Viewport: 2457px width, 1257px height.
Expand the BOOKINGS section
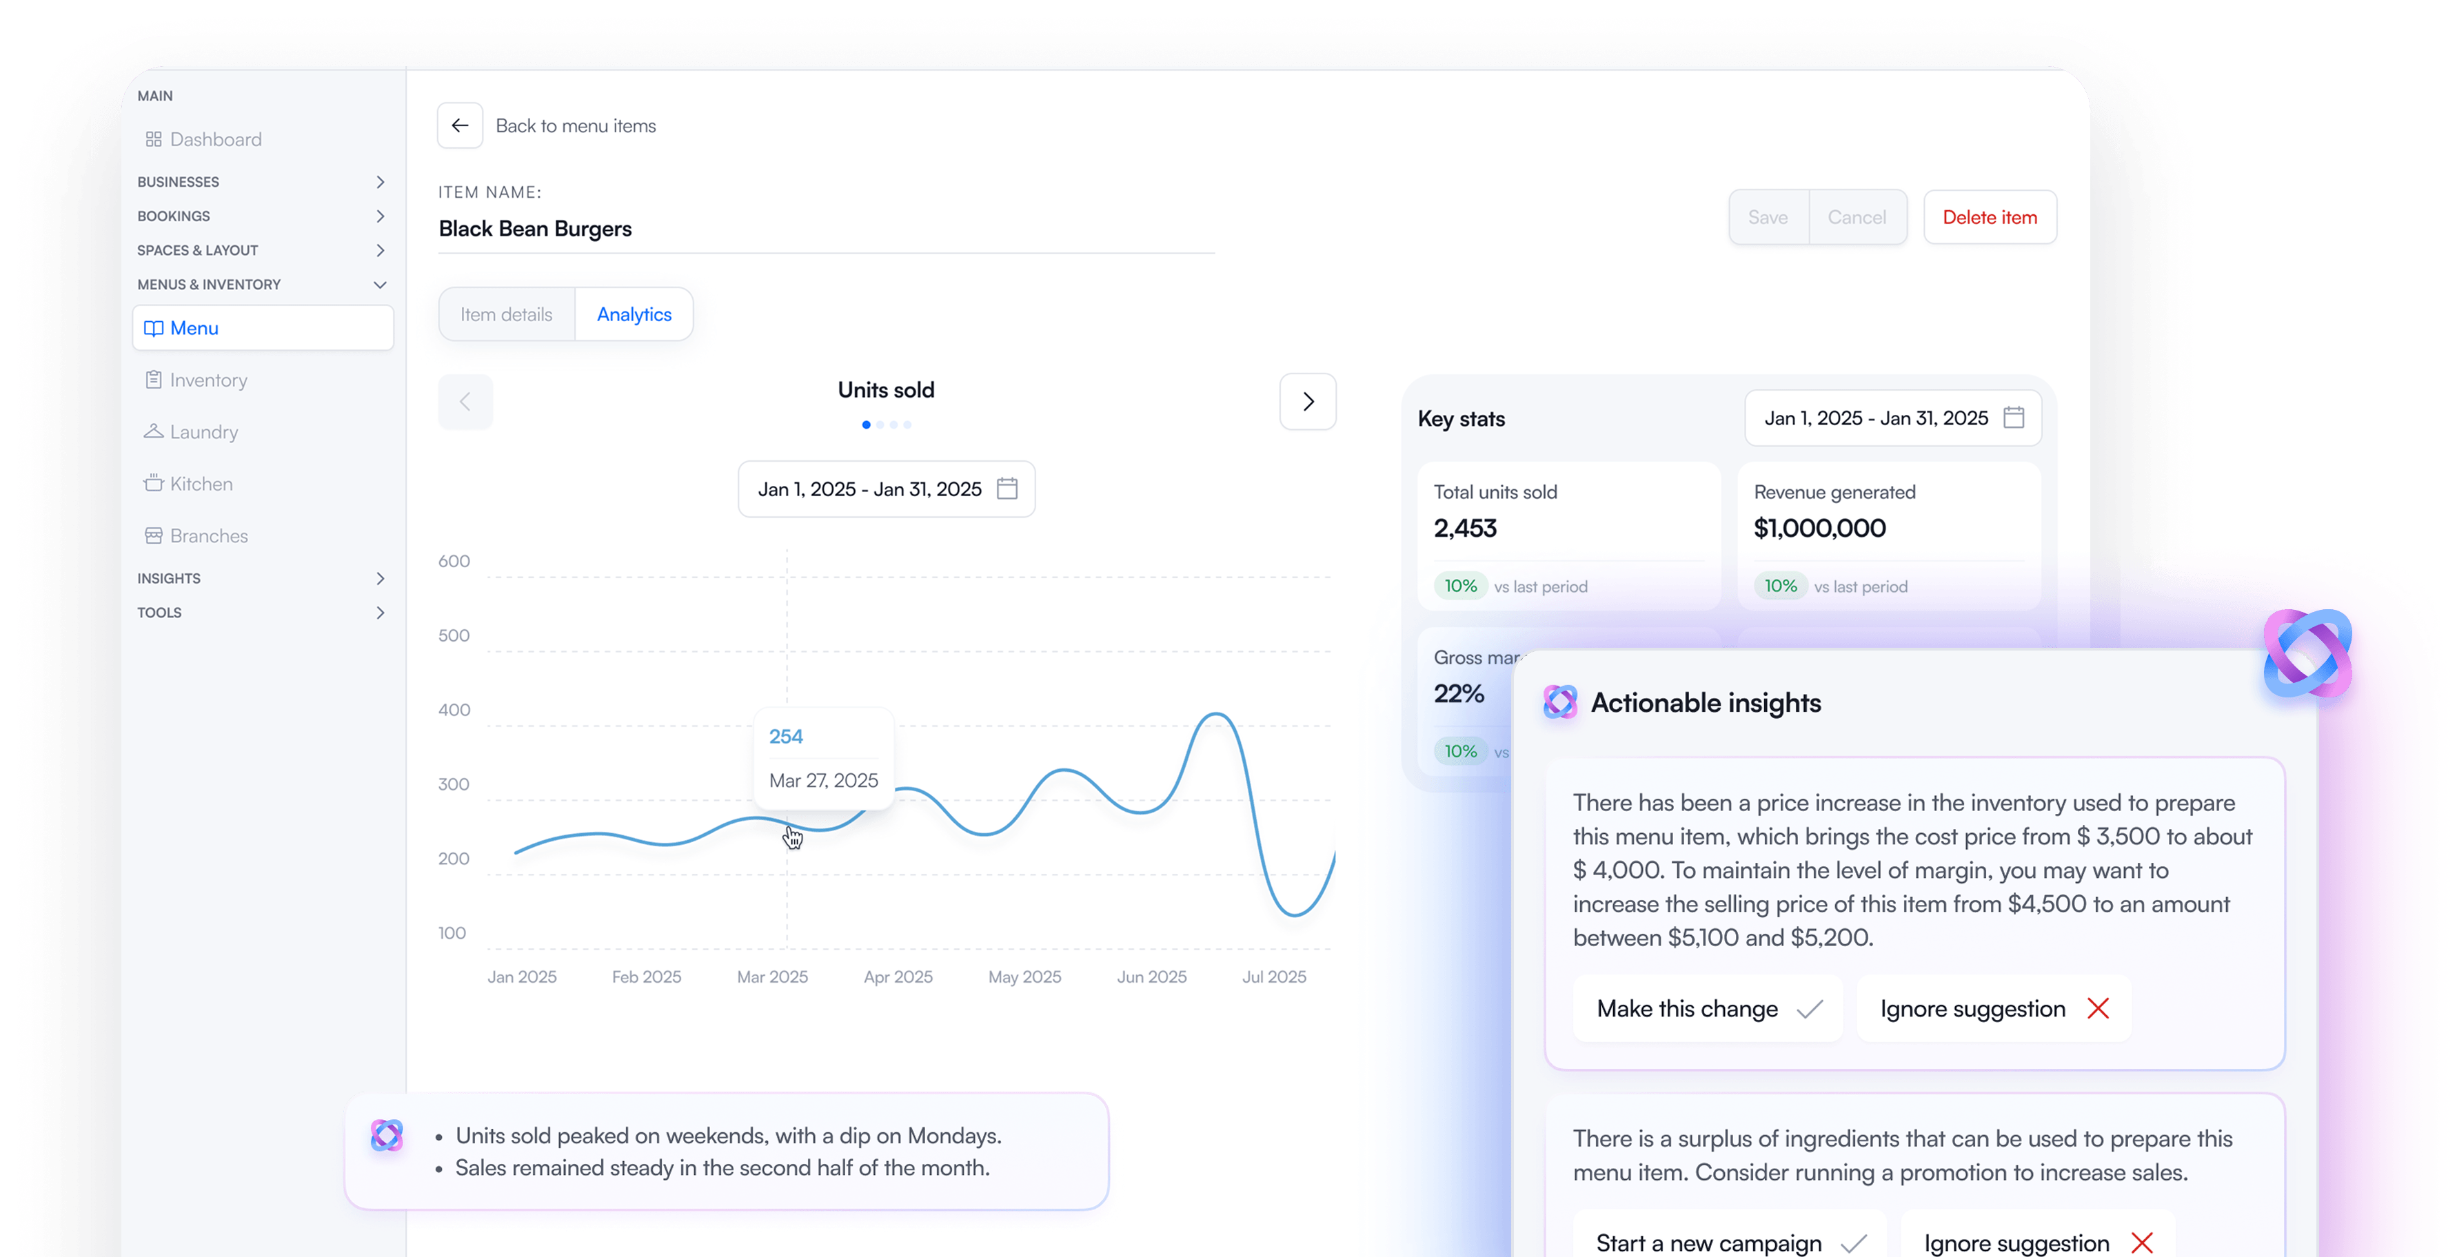coord(262,216)
